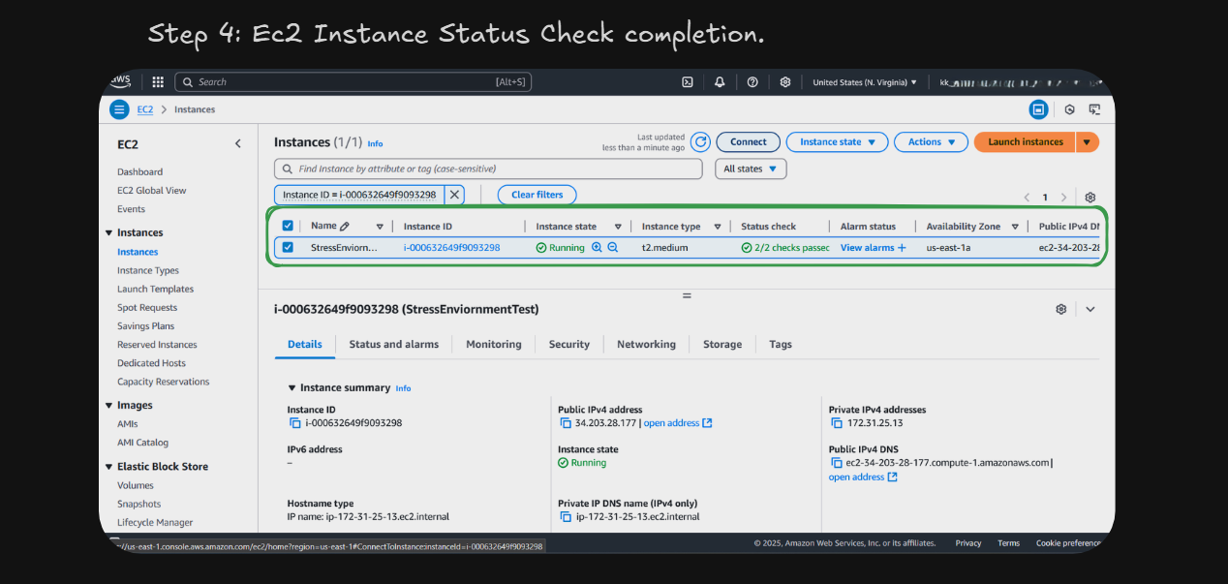This screenshot has width=1228, height=584.
Task: Open the Tags tab
Action: pos(781,344)
